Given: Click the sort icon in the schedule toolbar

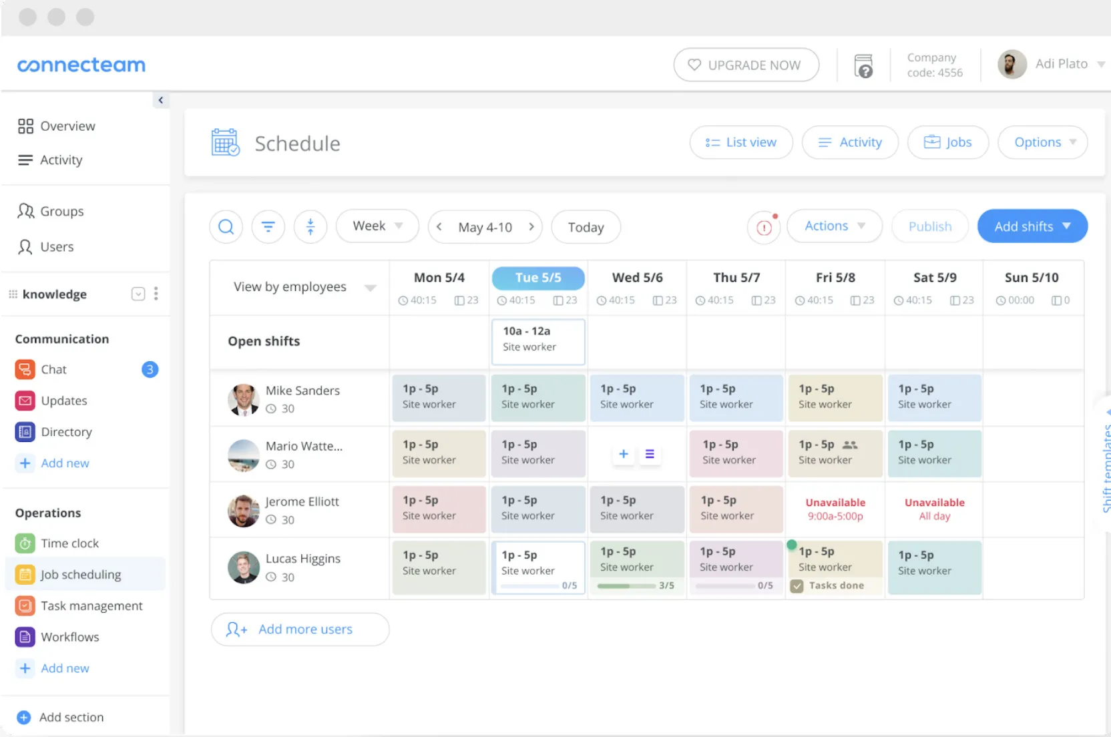Looking at the screenshot, I should pos(310,226).
